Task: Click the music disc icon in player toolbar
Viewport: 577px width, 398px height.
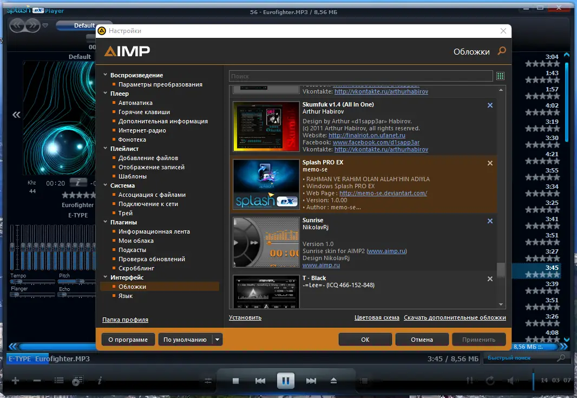Action: click(77, 381)
